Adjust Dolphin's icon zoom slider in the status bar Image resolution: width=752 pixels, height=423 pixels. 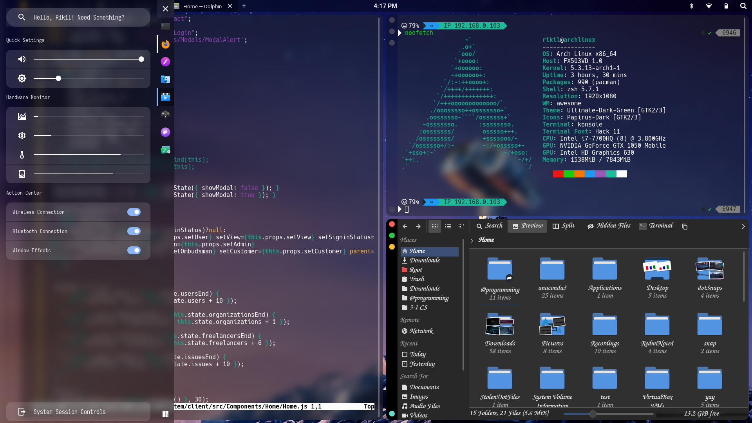[x=608, y=414]
